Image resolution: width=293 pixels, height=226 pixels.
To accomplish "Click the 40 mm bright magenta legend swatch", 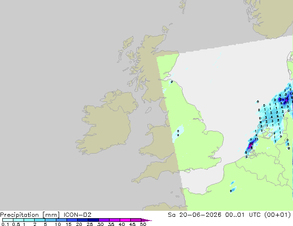I will [125, 220].
